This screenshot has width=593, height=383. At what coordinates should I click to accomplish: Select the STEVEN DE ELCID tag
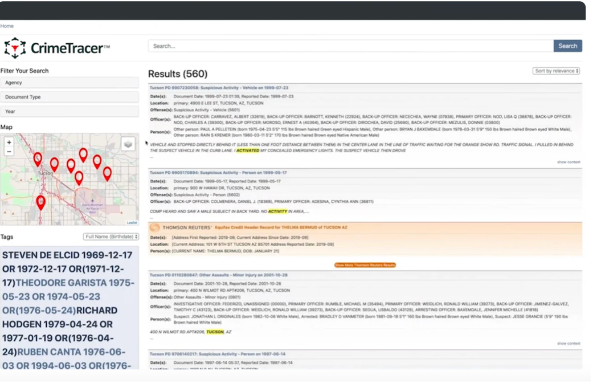pyautogui.click(x=67, y=268)
